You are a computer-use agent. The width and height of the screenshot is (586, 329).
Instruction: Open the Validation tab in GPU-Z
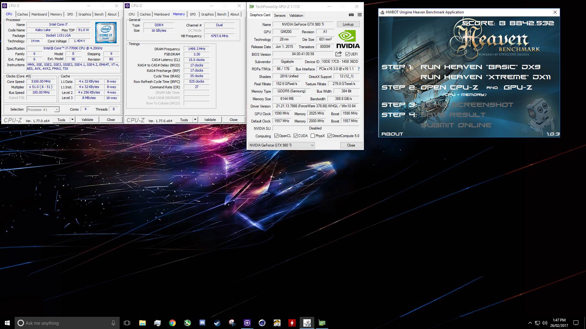[296, 15]
